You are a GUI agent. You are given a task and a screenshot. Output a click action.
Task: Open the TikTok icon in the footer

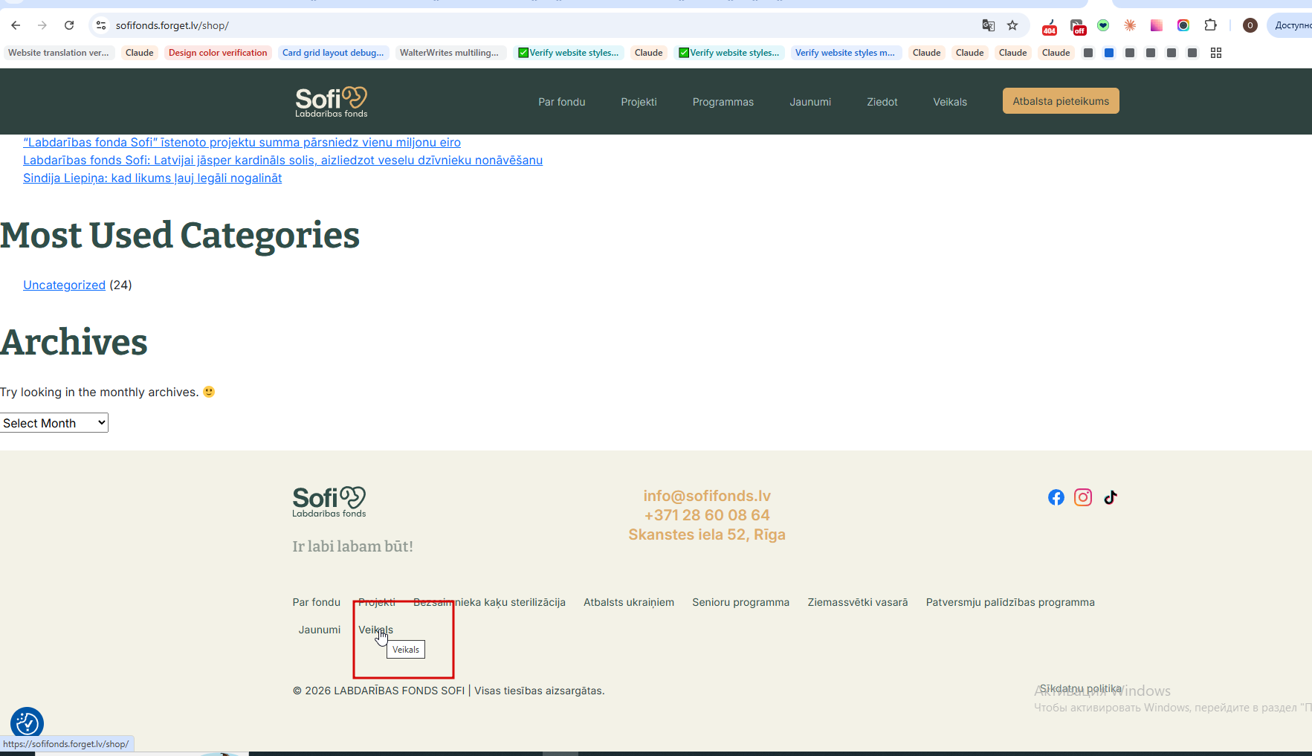tap(1111, 497)
